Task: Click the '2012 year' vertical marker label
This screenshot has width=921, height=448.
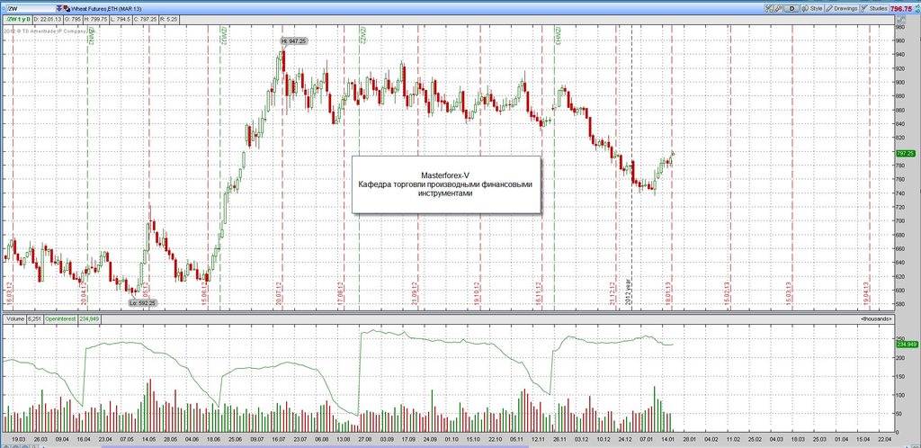Action: pos(628,291)
